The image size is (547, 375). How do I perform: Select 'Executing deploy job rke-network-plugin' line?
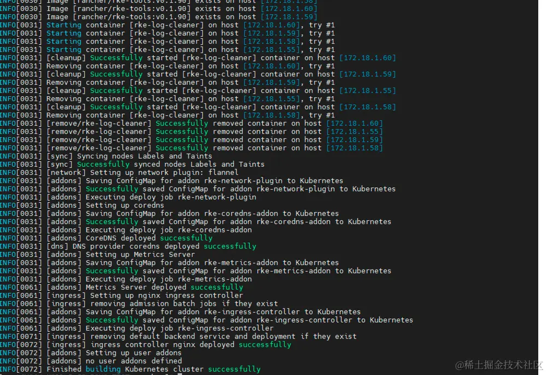[x=128, y=197]
